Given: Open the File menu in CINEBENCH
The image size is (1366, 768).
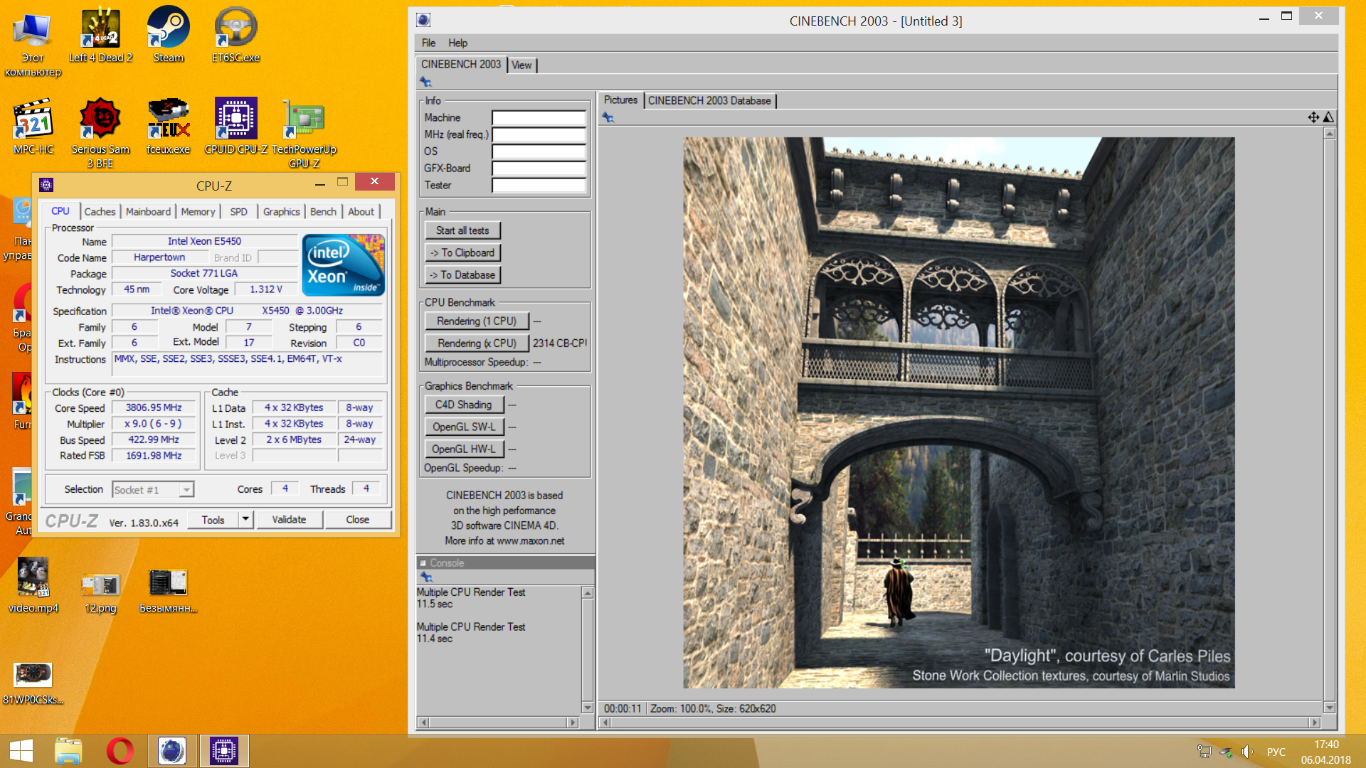Looking at the screenshot, I should pyautogui.click(x=428, y=43).
